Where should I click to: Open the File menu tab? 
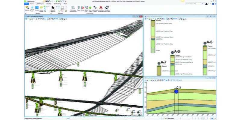pos(27,4)
